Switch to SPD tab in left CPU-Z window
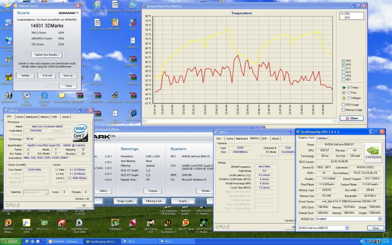Image resolution: width=392 pixels, height=245 pixels. point(55,117)
